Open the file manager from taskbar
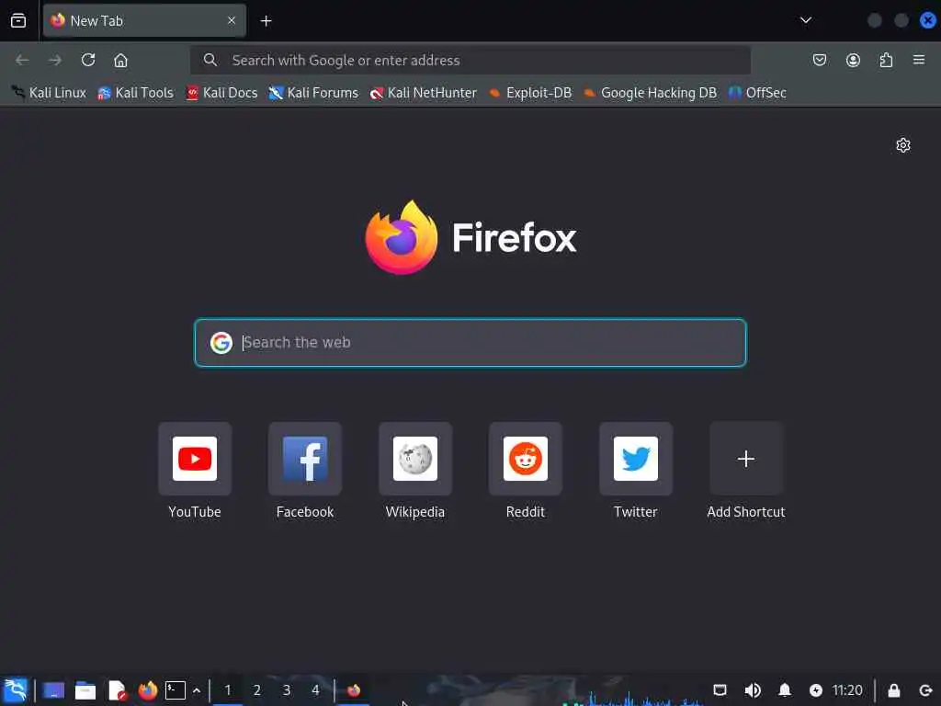This screenshot has width=941, height=706. (85, 690)
